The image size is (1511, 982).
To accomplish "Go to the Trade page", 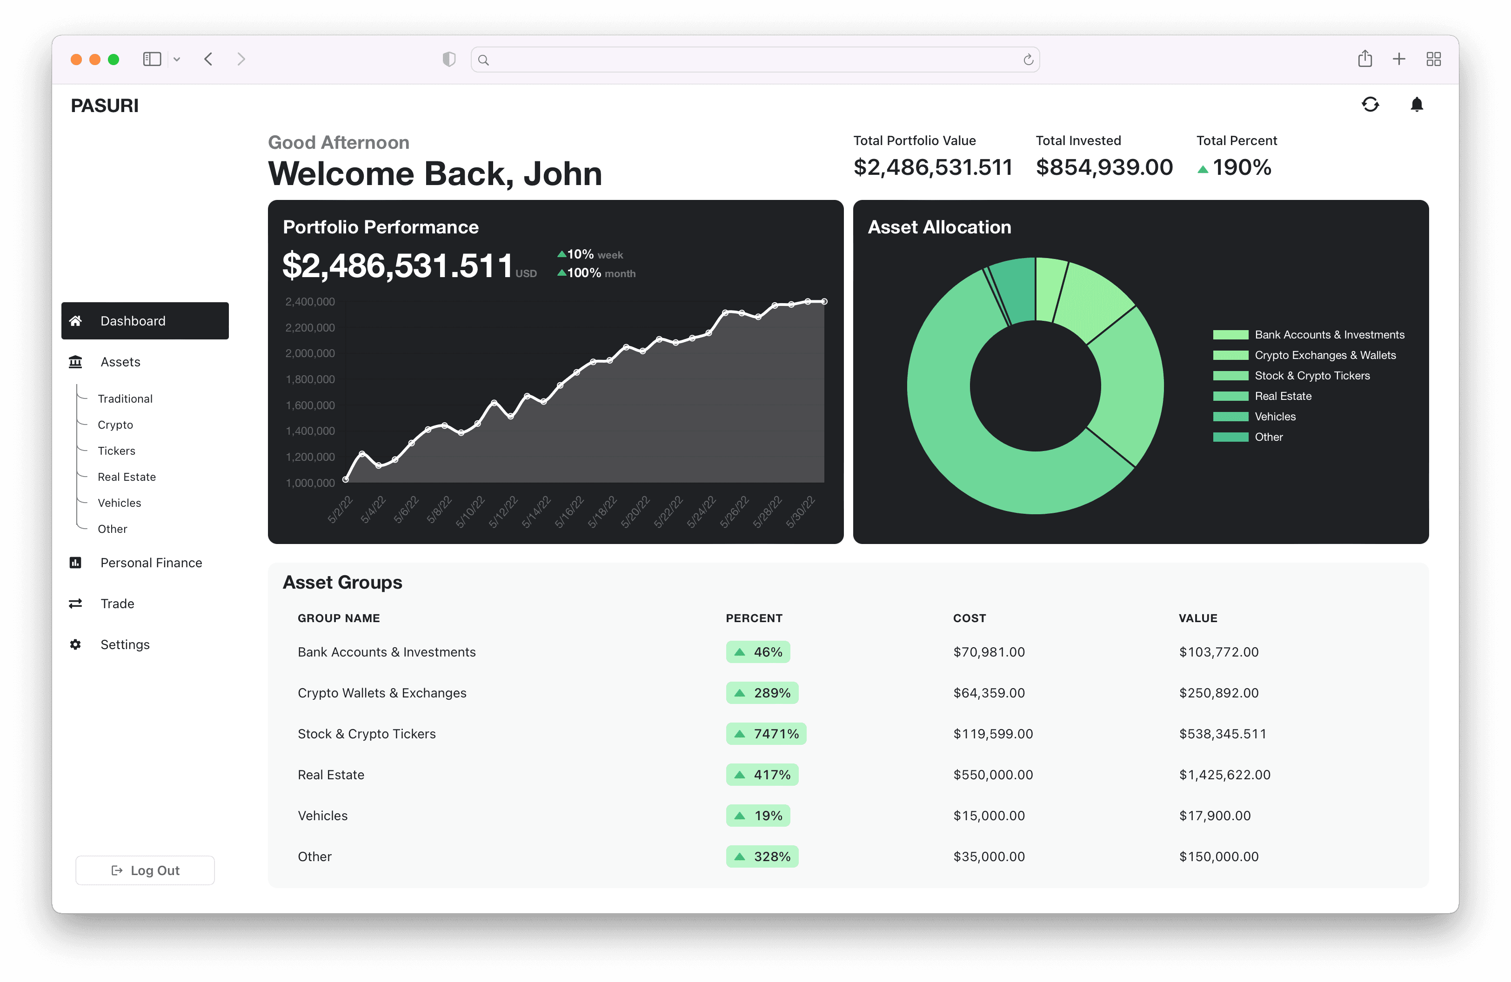I will click(x=117, y=603).
